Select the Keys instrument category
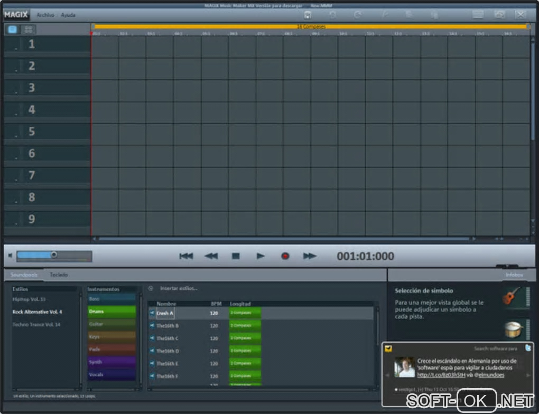The width and height of the screenshot is (539, 414). (111, 337)
